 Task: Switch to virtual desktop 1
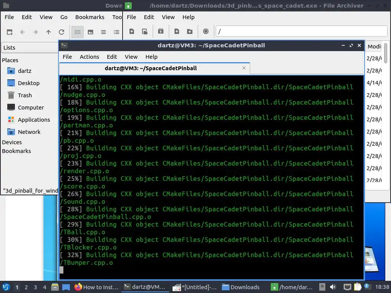(x=17, y=287)
